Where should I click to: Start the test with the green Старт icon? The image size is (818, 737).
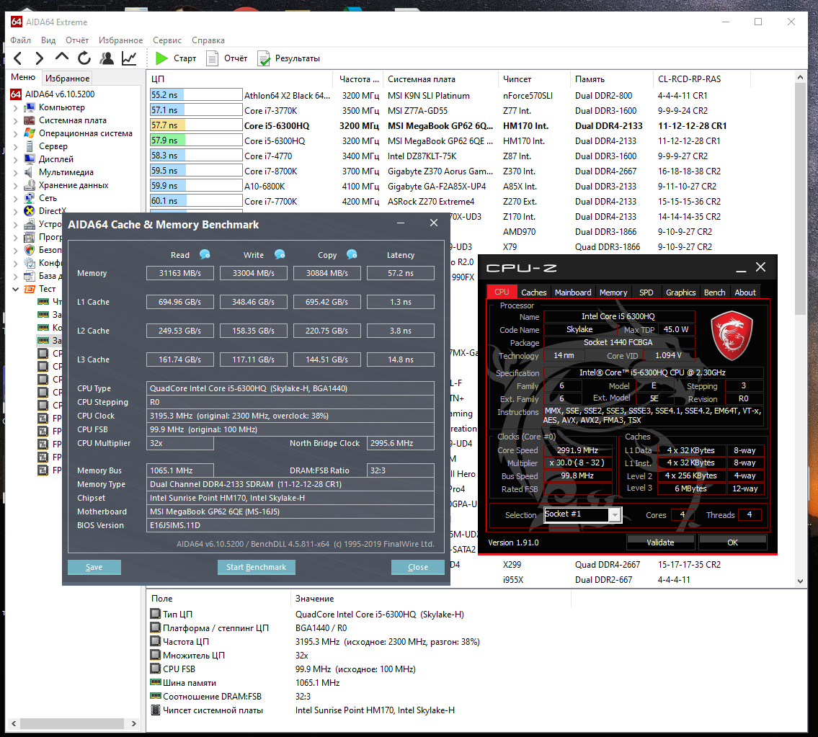(161, 58)
